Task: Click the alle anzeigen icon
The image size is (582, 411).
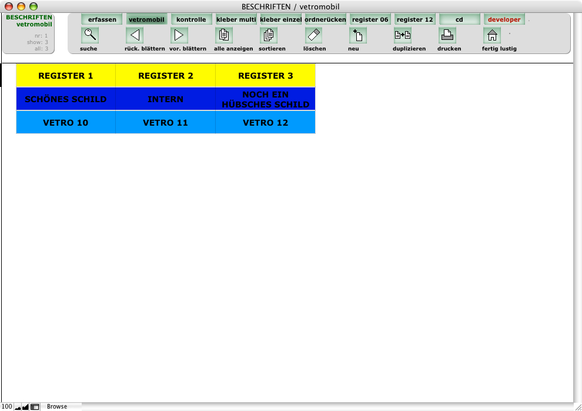Action: tap(224, 35)
